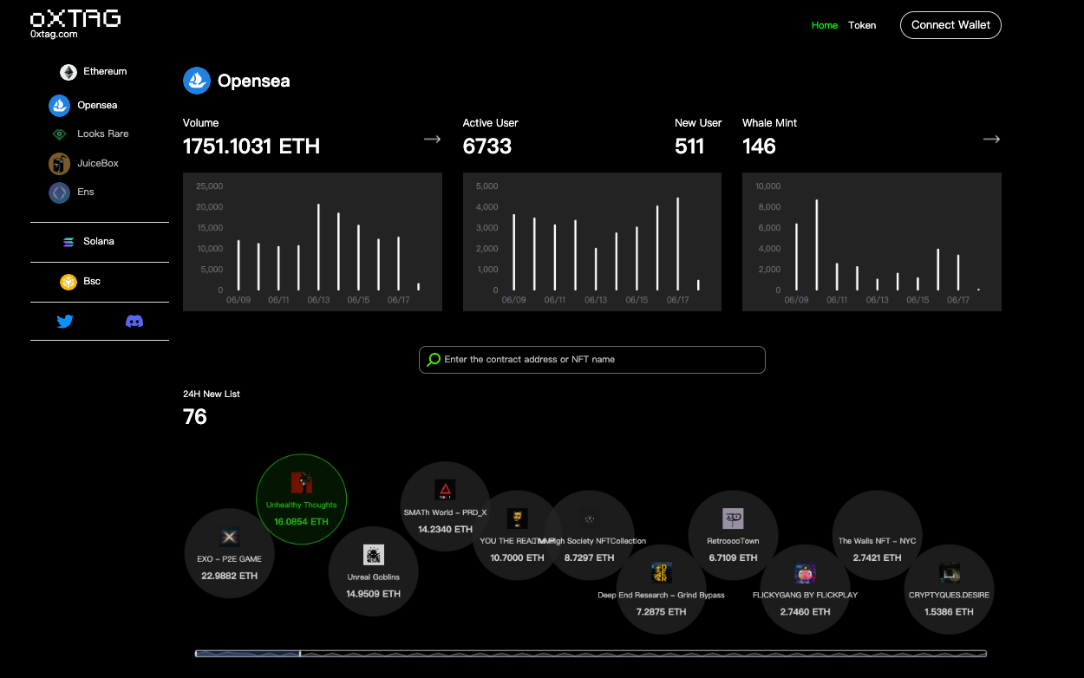1084x678 pixels.
Task: Click the 7.2875 ETH value
Action: pyautogui.click(x=661, y=611)
